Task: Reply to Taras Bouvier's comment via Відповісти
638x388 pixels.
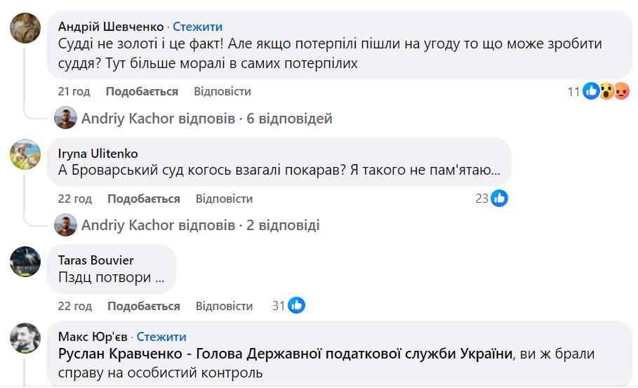Action: point(224,306)
